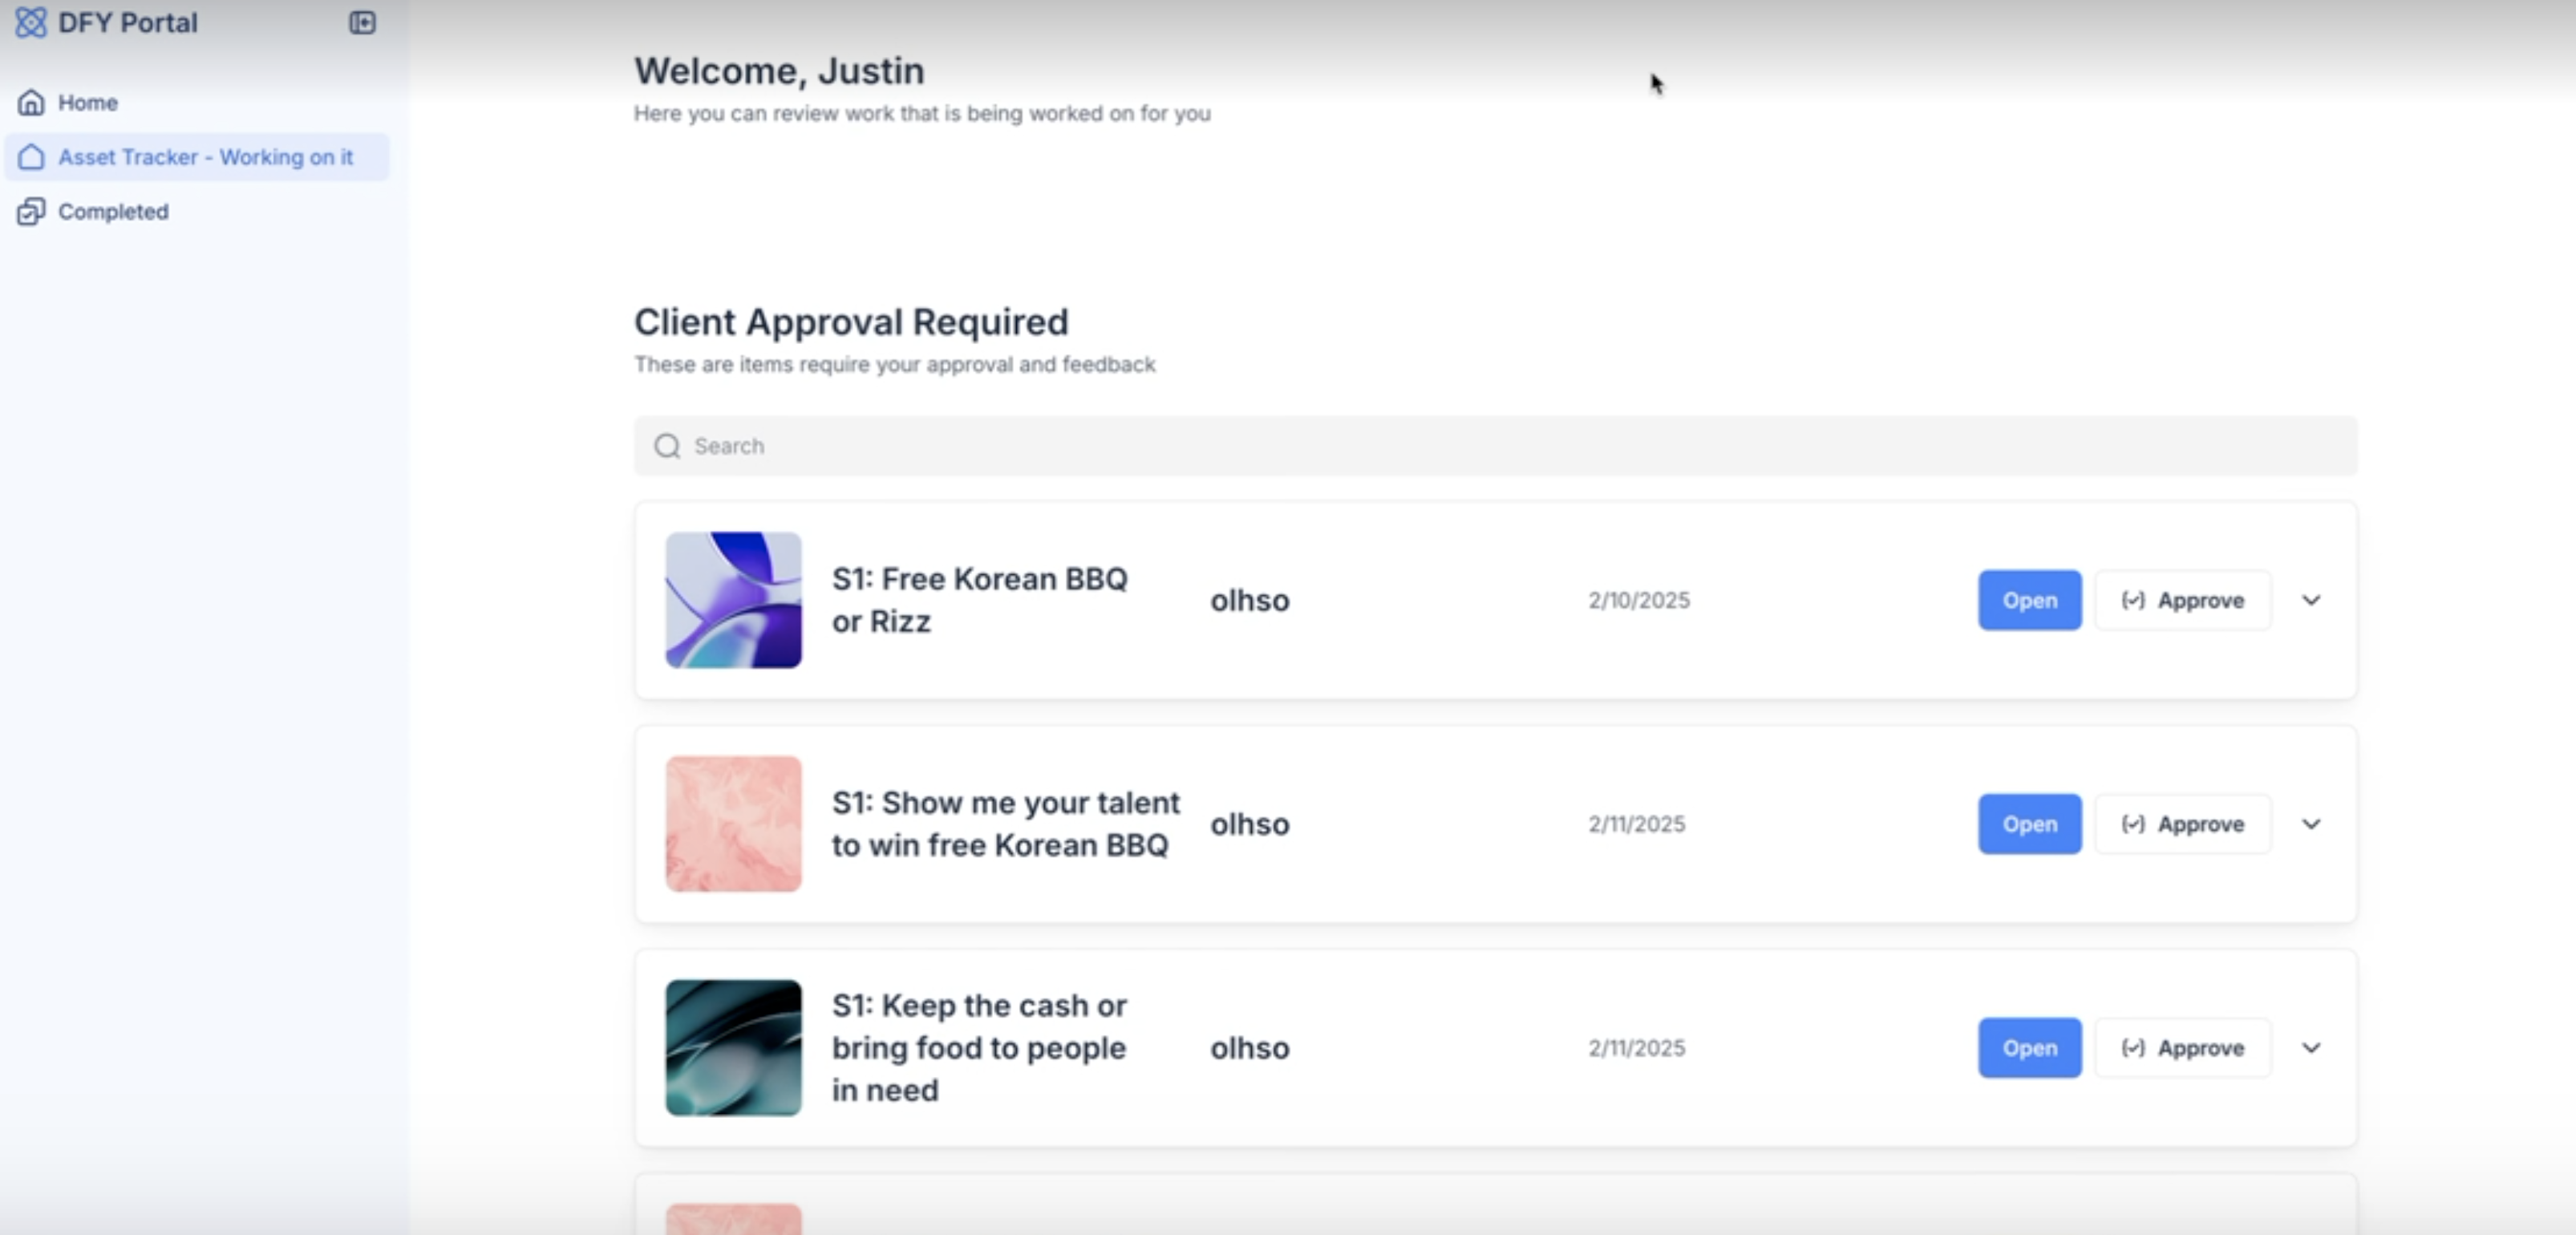Click the DFY Portal title text
This screenshot has width=2576, height=1235.
pyautogui.click(x=128, y=22)
